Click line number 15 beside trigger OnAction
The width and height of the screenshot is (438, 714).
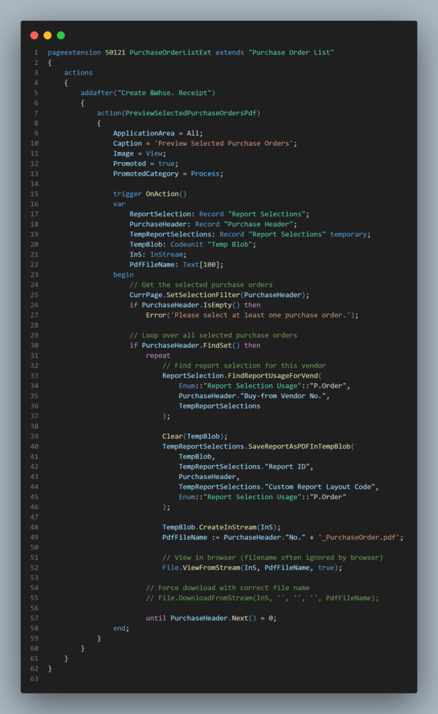point(34,194)
